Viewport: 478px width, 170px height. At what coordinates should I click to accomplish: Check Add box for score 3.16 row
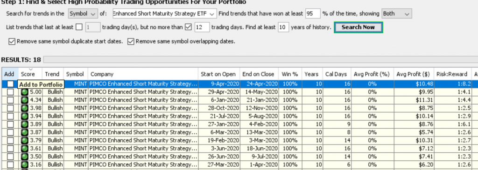(10, 164)
